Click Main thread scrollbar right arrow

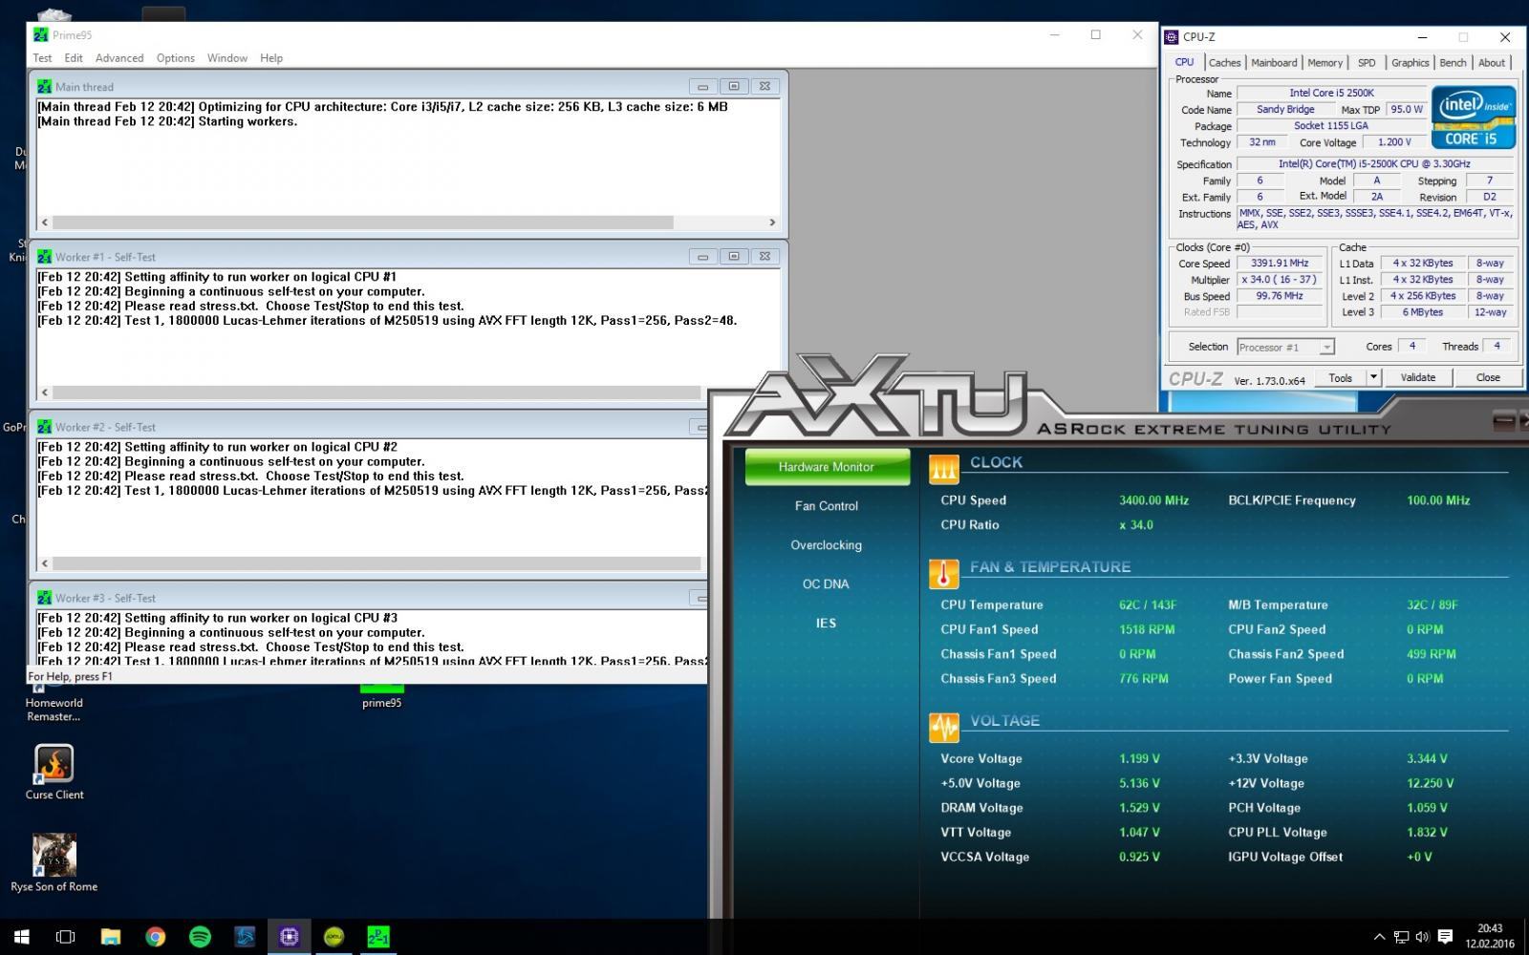pos(772,222)
